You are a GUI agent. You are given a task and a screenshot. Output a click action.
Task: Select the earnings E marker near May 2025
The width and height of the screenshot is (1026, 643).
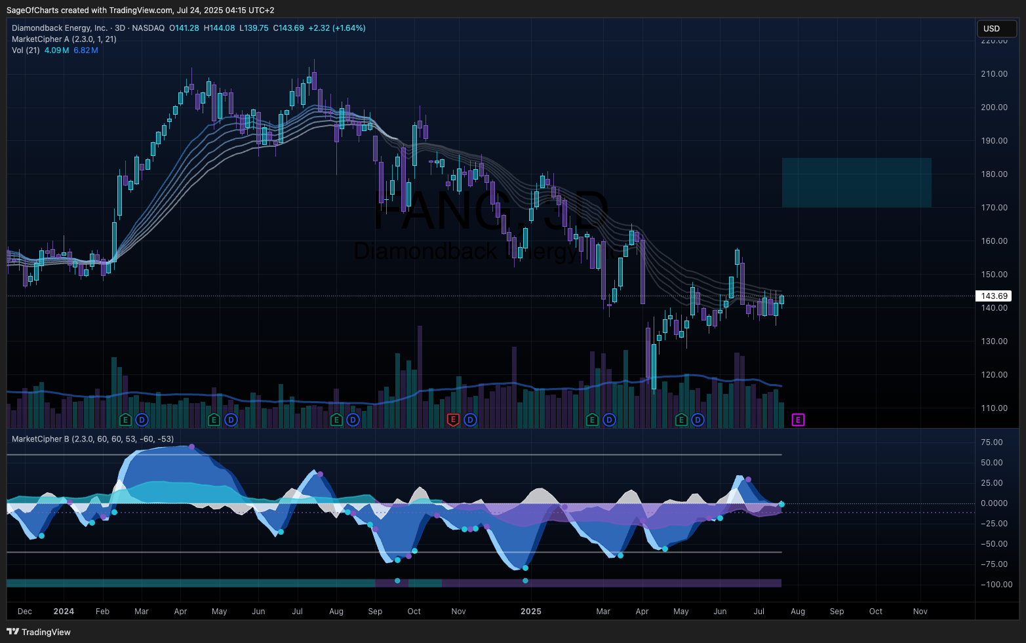[681, 419]
